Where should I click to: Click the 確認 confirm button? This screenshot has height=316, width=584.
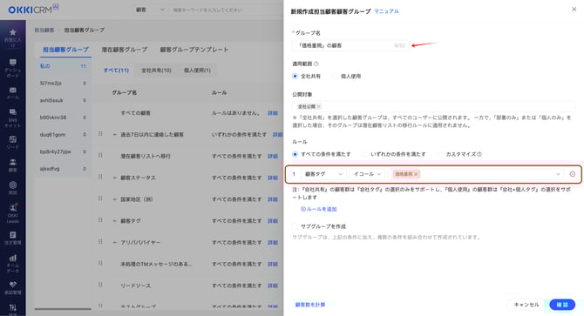(x=562, y=305)
